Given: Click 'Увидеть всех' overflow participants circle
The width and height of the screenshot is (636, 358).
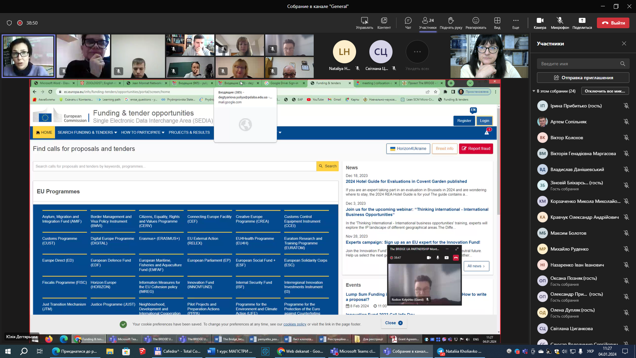Looking at the screenshot, I should click(417, 52).
